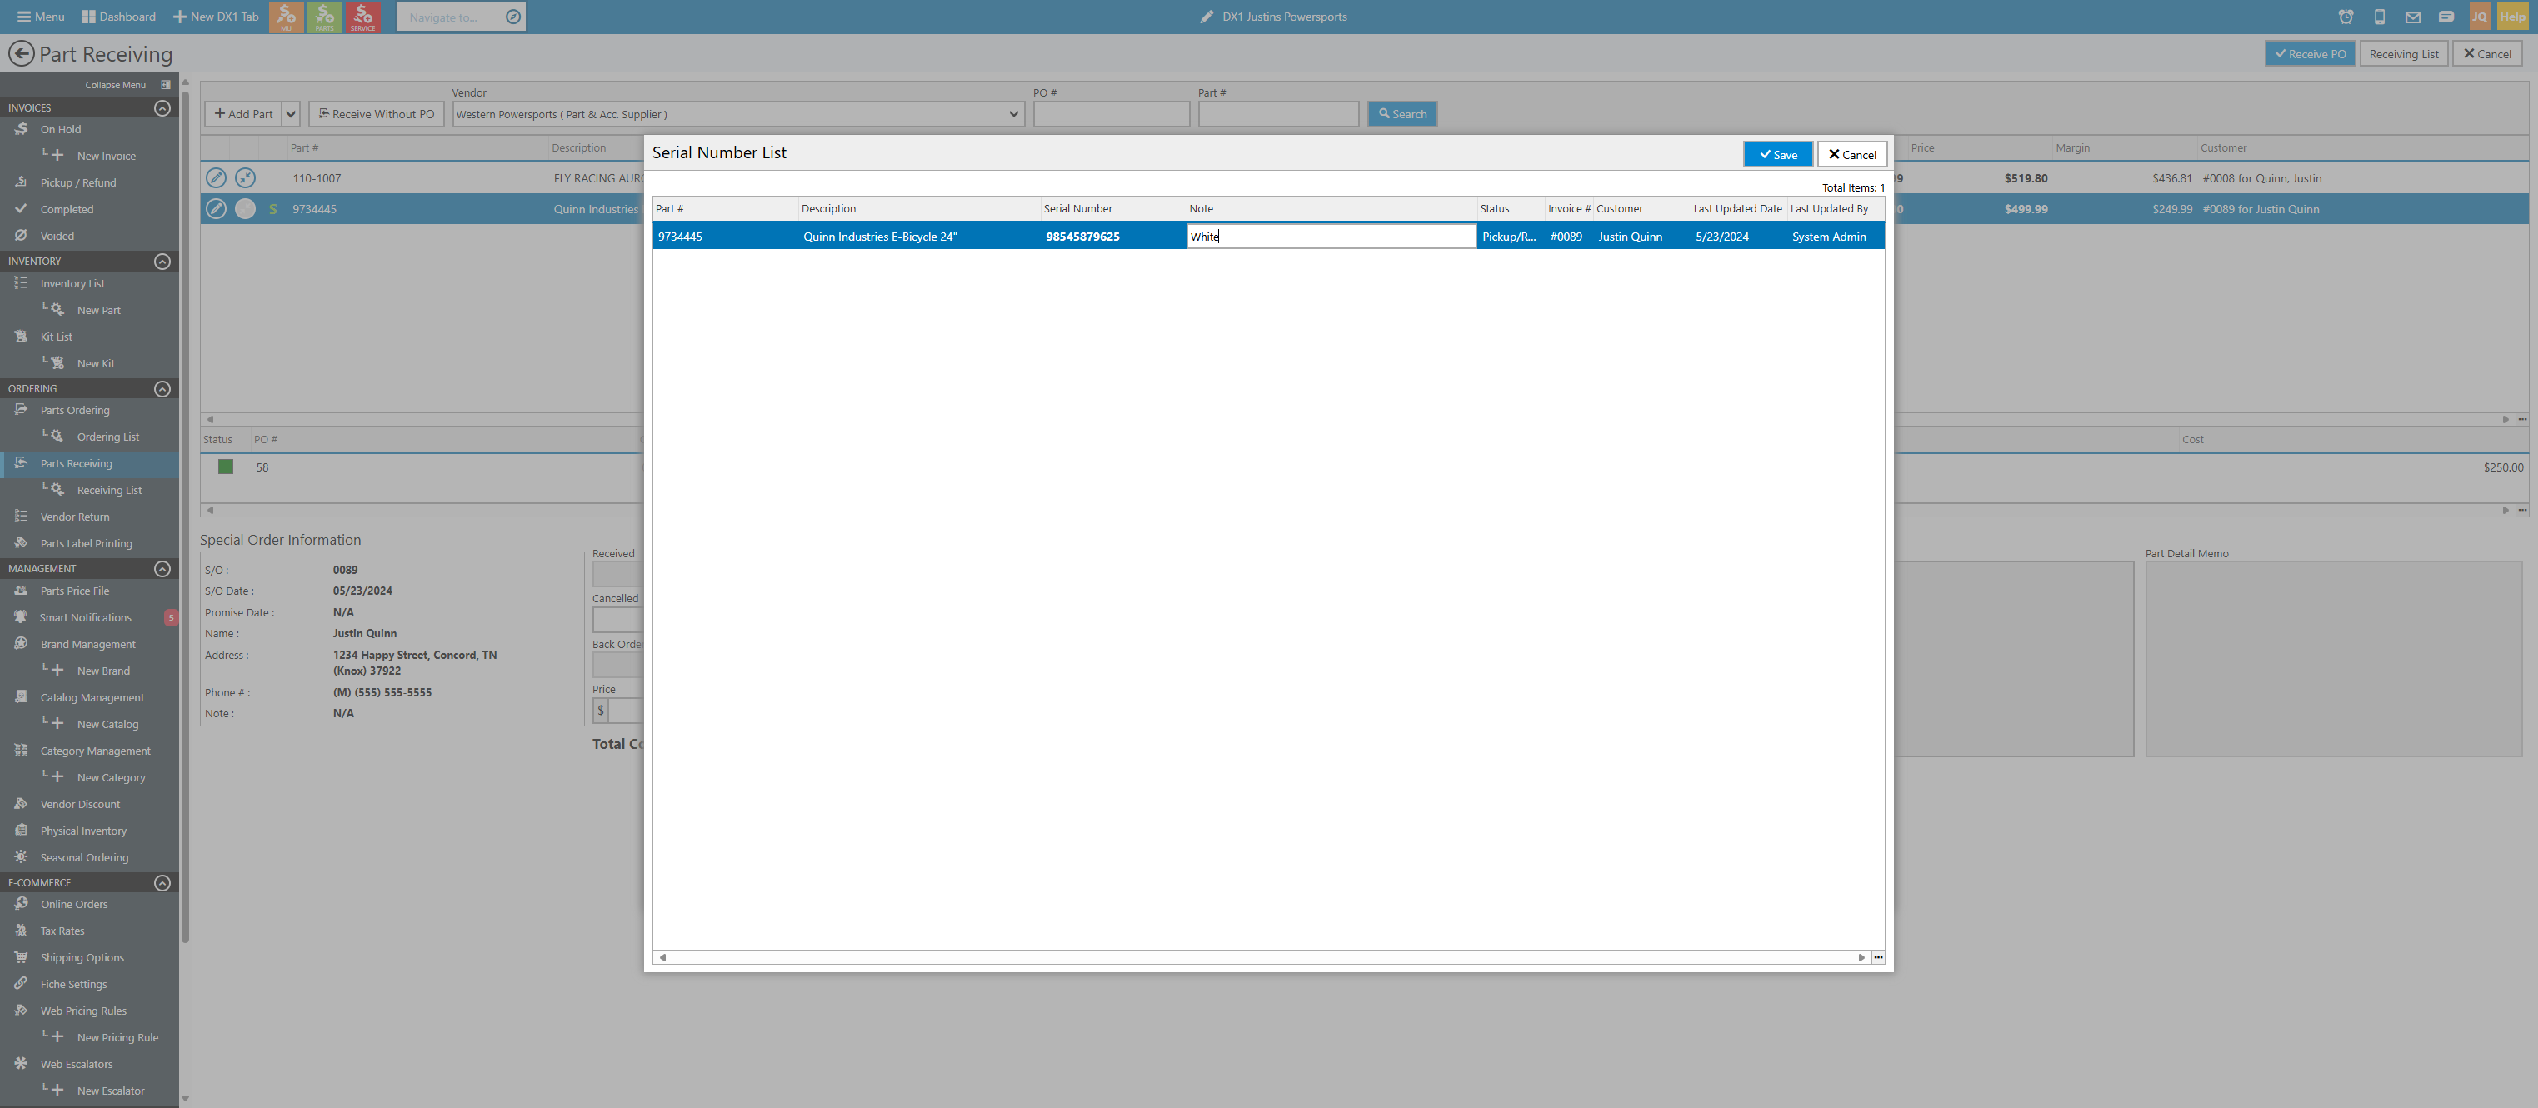This screenshot has height=1108, width=2538.
Task: Click the Receive PO button
Action: click(x=2310, y=54)
